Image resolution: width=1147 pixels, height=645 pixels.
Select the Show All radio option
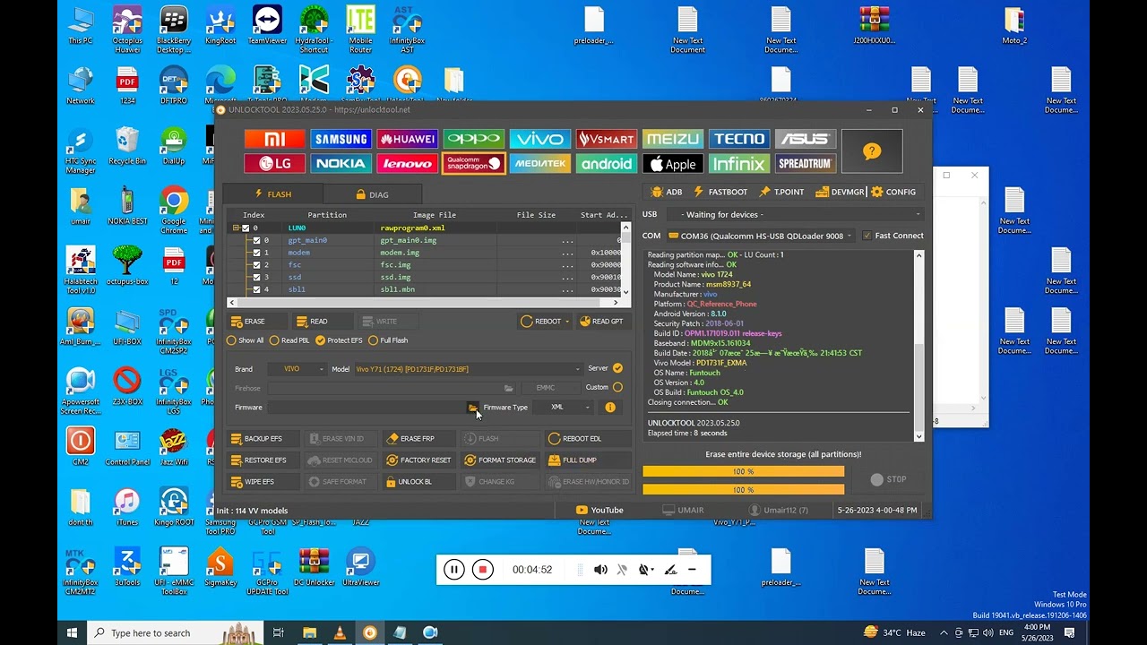(x=246, y=340)
